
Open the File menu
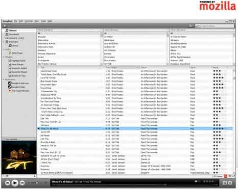[x=16, y=21]
